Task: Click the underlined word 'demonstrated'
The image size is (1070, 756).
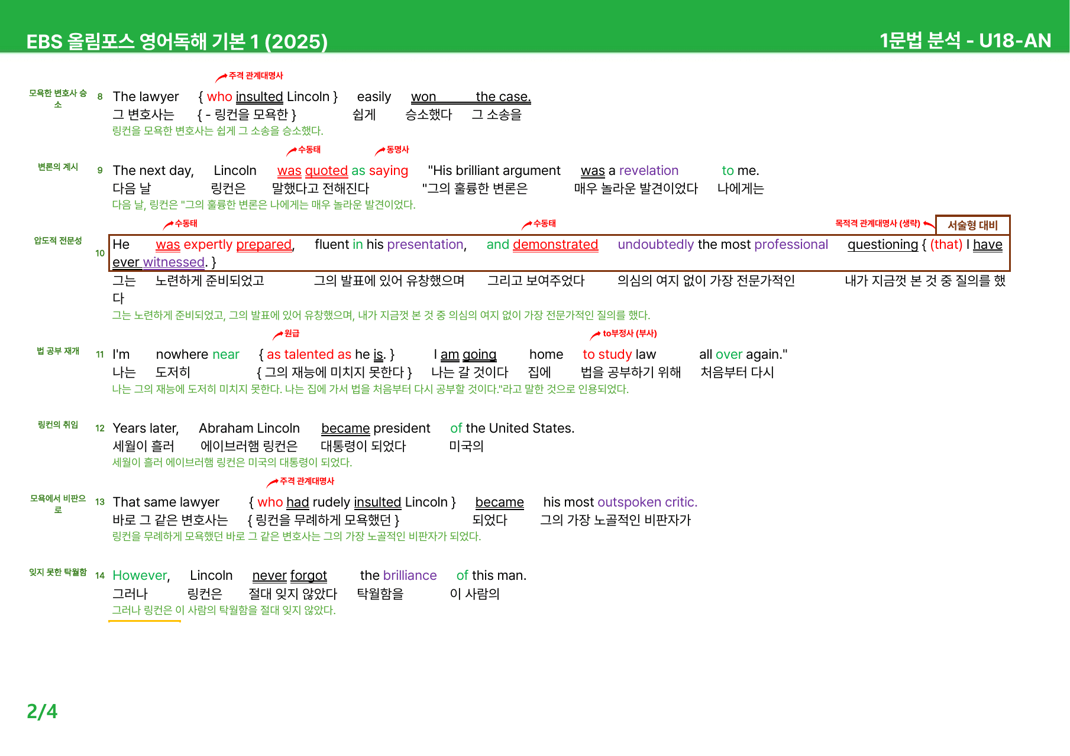Action: pyautogui.click(x=555, y=245)
